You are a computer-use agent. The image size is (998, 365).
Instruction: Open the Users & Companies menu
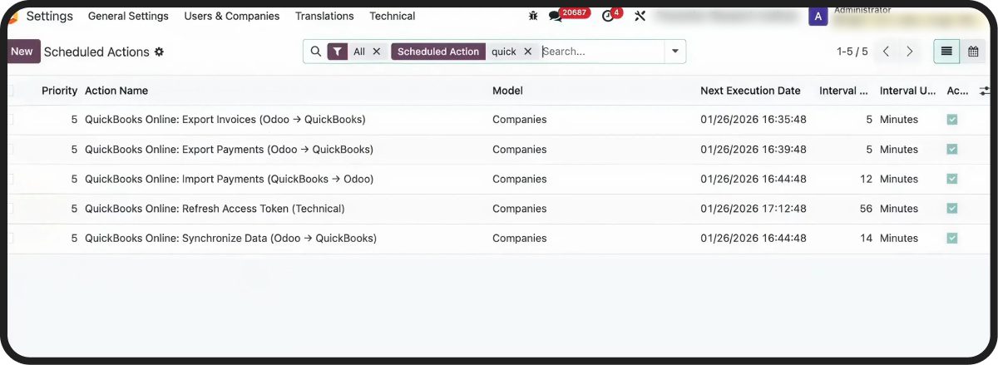[231, 16]
